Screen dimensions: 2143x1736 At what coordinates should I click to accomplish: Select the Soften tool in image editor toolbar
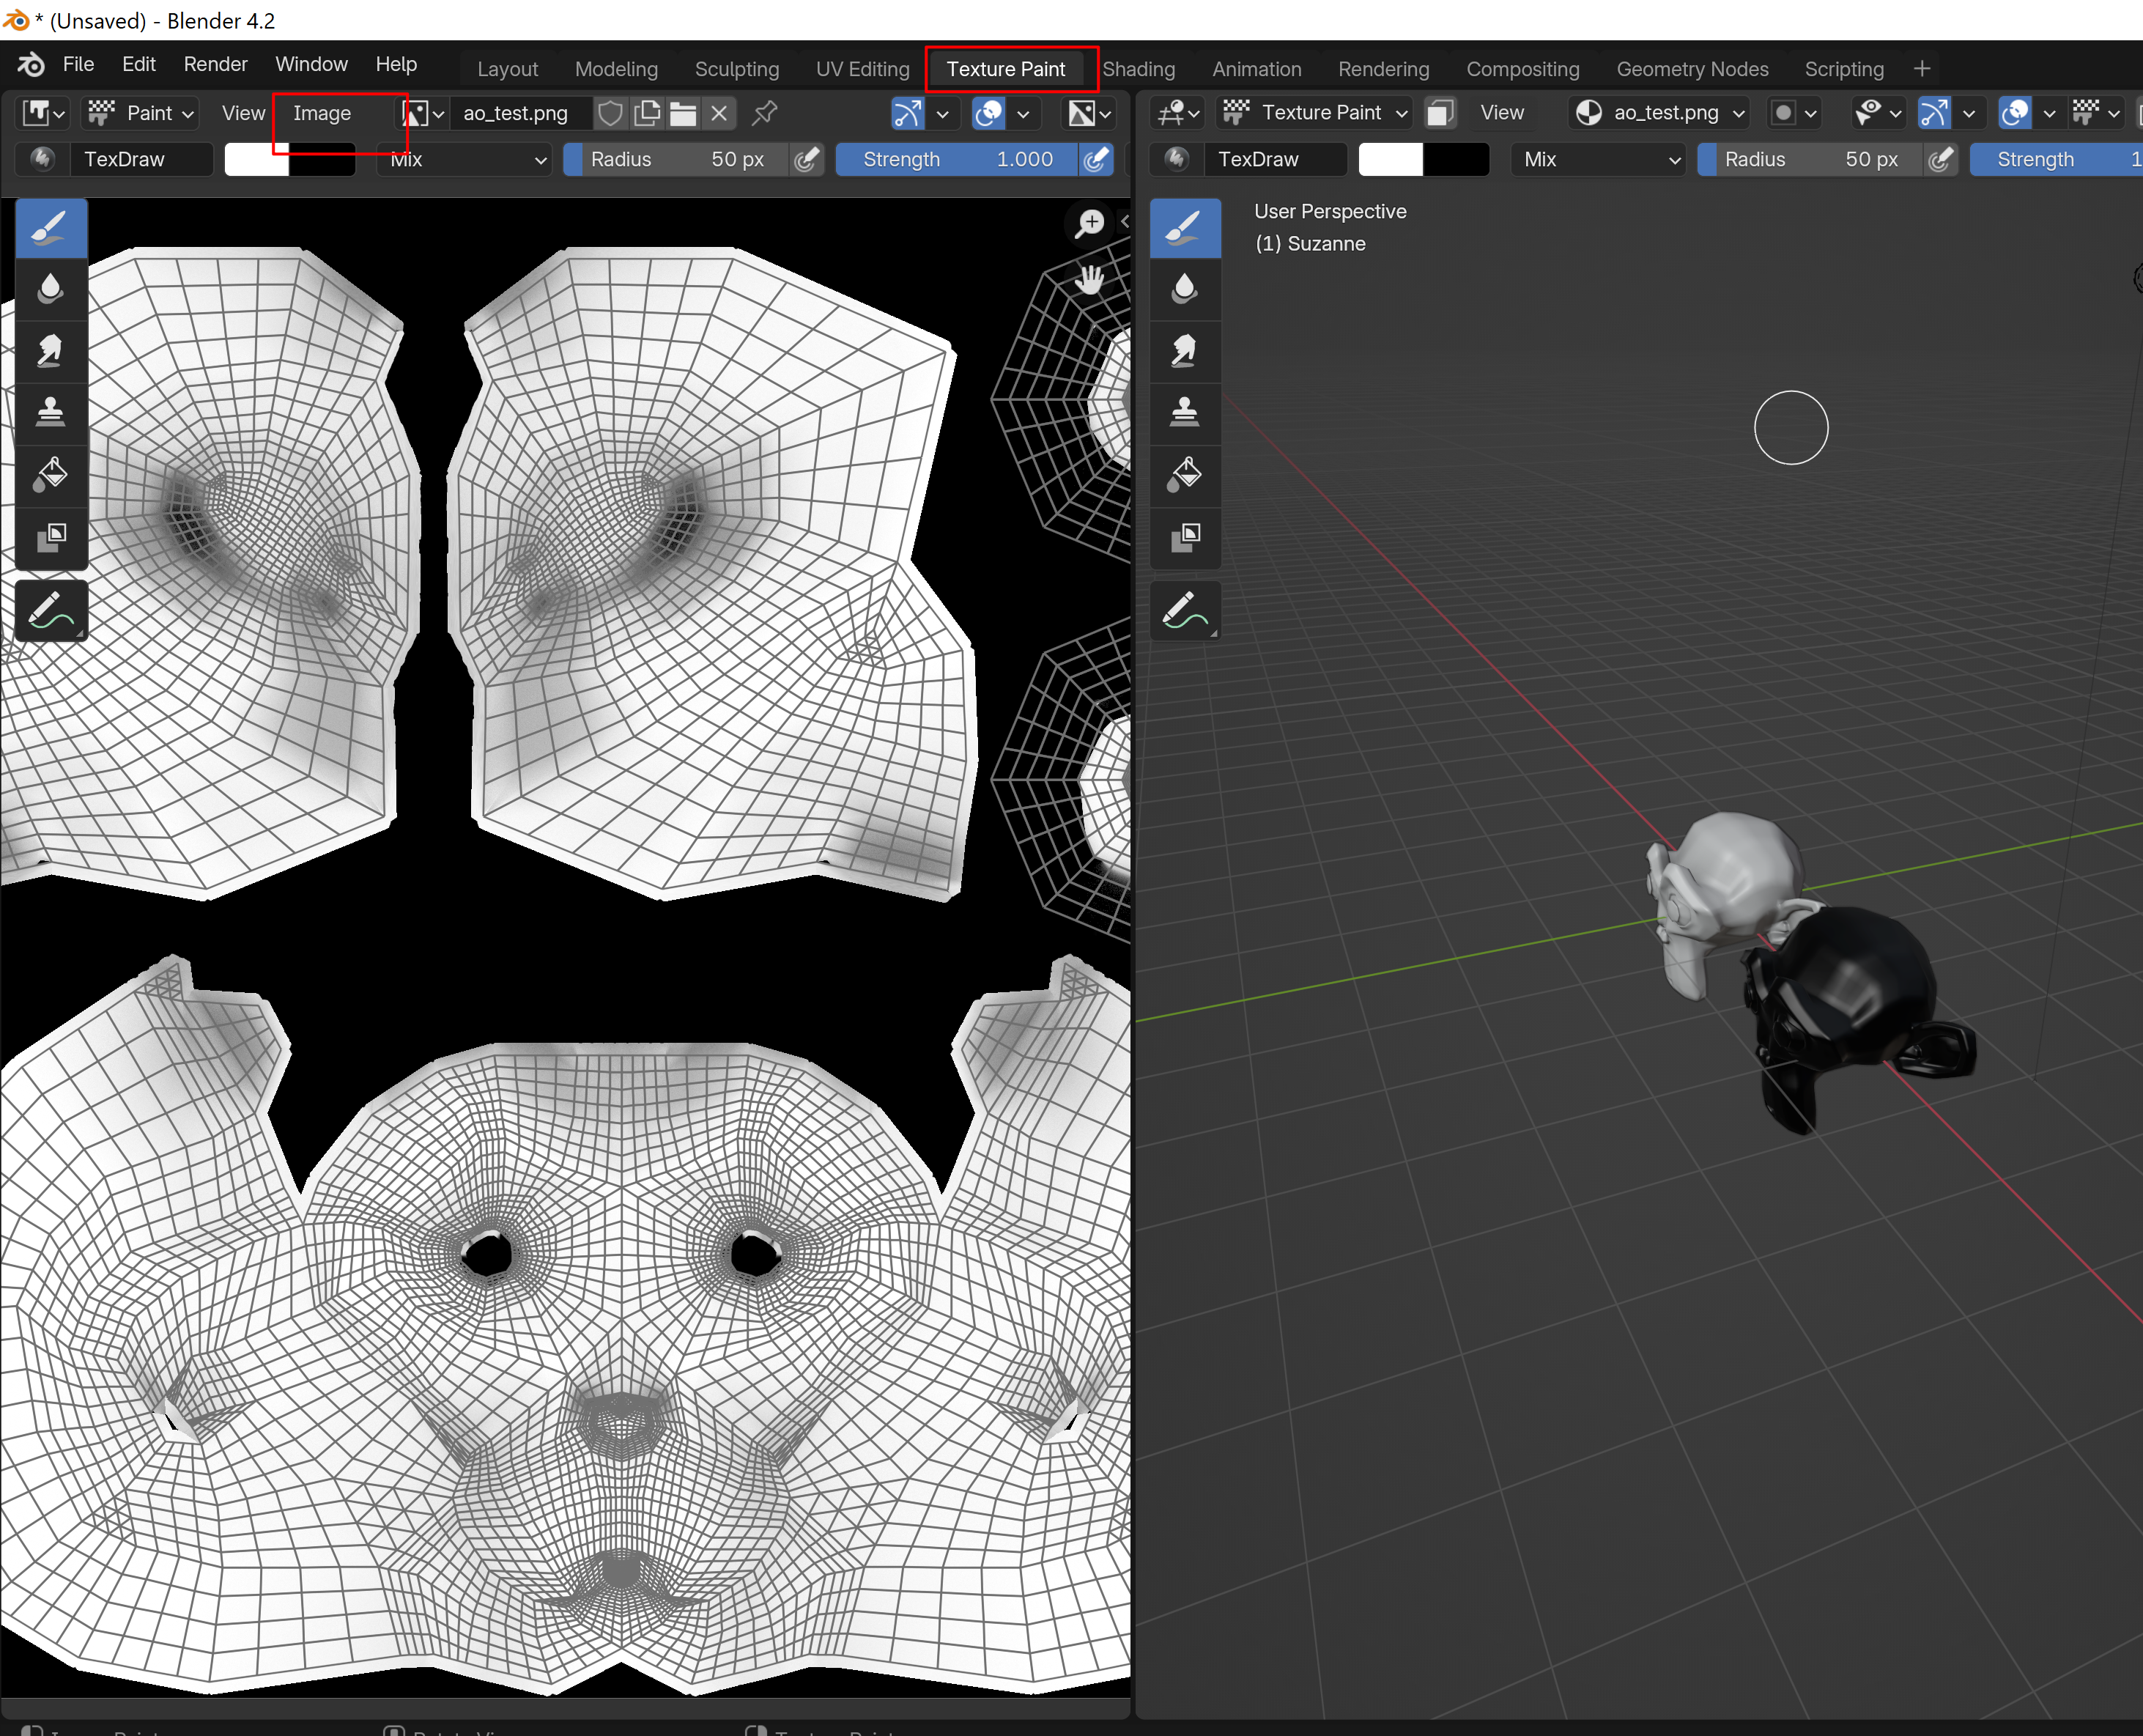point(50,289)
